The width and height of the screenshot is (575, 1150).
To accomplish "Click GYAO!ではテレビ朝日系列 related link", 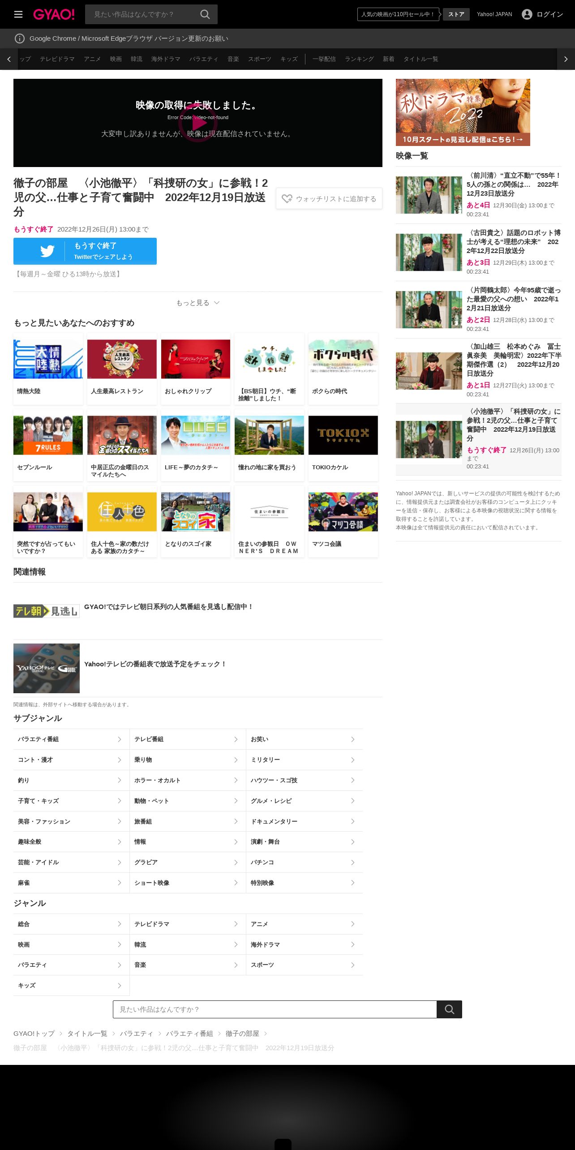I will click(168, 607).
